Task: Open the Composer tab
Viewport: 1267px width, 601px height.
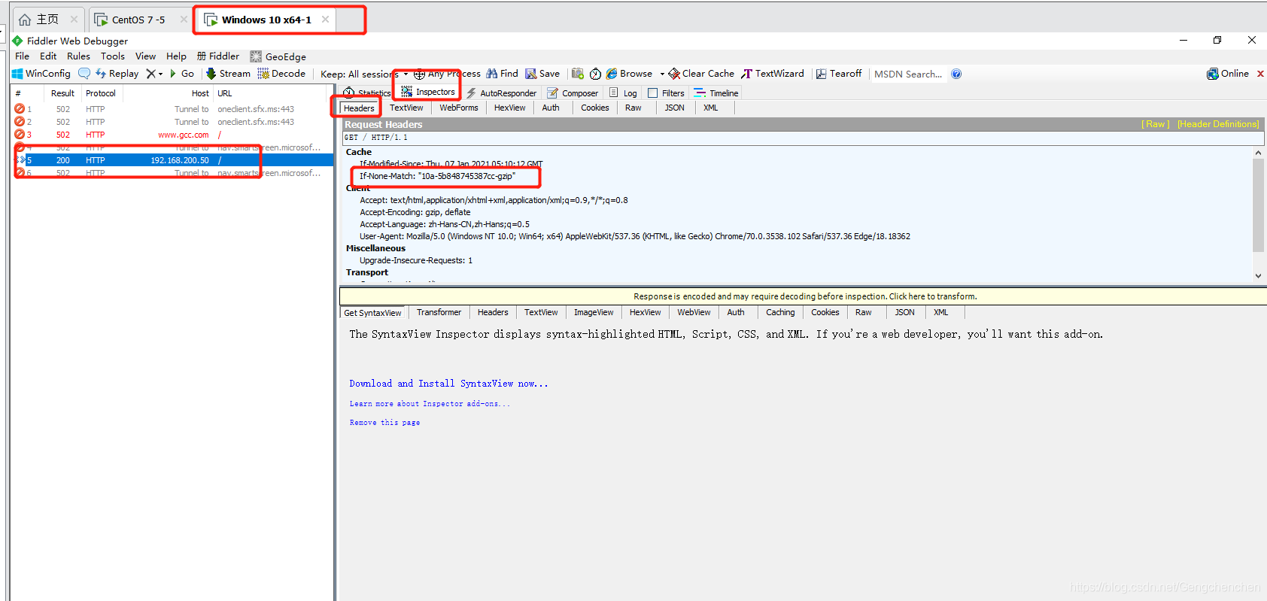Action: [573, 93]
